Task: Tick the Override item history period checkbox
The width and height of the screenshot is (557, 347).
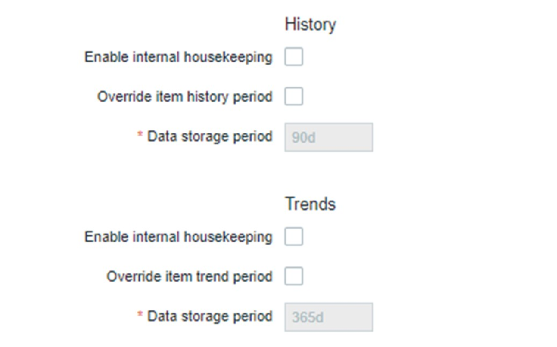Action: [x=293, y=96]
